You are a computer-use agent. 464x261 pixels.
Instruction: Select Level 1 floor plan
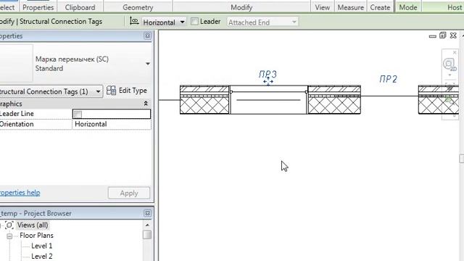[42, 246]
